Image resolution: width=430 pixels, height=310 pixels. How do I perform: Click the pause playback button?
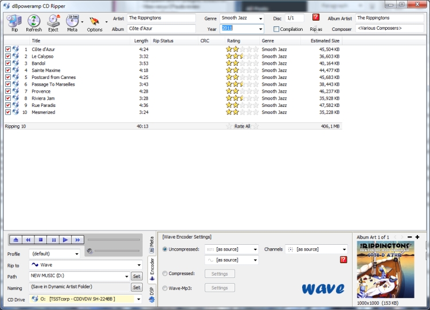pyautogui.click(x=53, y=240)
